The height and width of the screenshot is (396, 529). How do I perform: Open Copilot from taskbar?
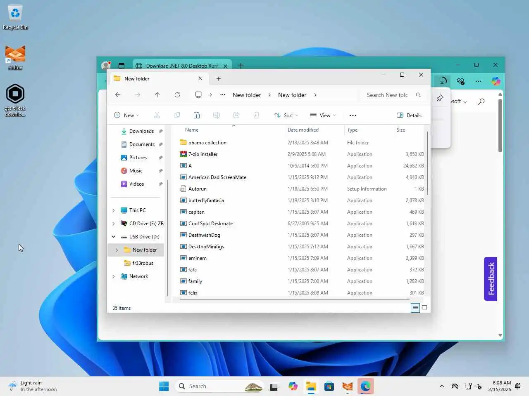click(x=293, y=386)
